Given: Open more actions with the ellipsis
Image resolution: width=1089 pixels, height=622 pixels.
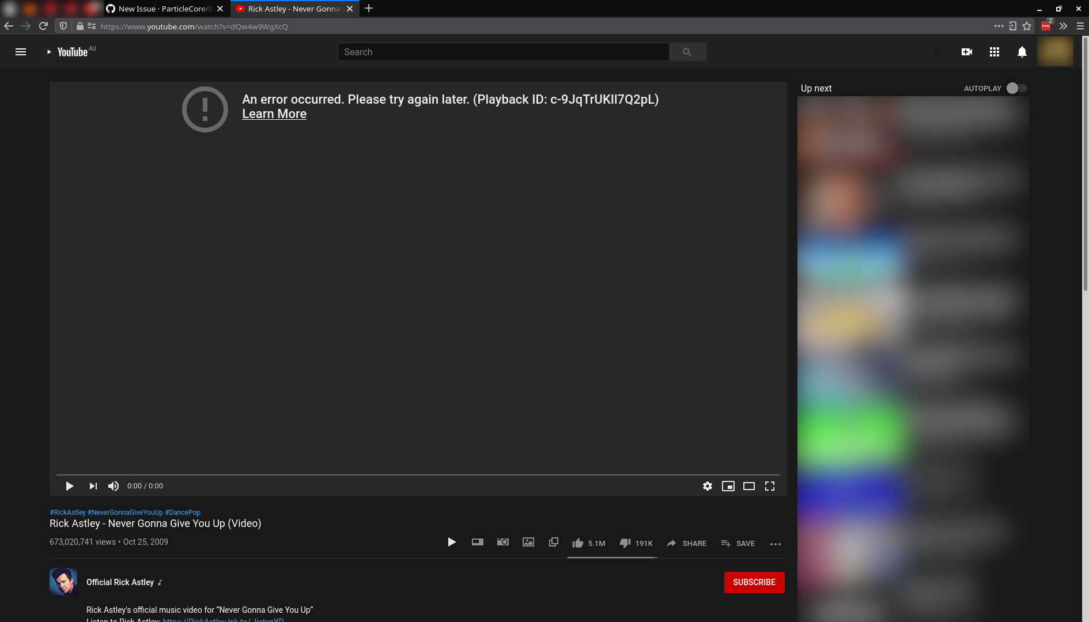Looking at the screenshot, I should tap(775, 544).
